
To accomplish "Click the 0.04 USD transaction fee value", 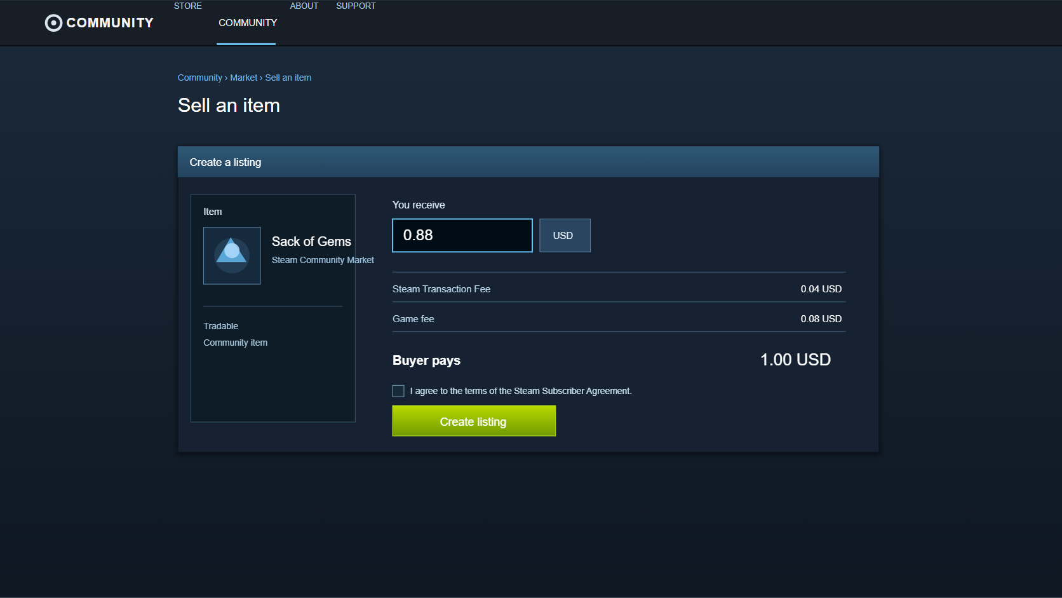I will click(821, 289).
